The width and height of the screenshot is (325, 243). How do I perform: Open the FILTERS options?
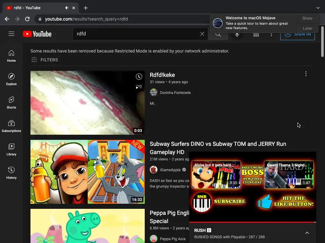[44, 60]
